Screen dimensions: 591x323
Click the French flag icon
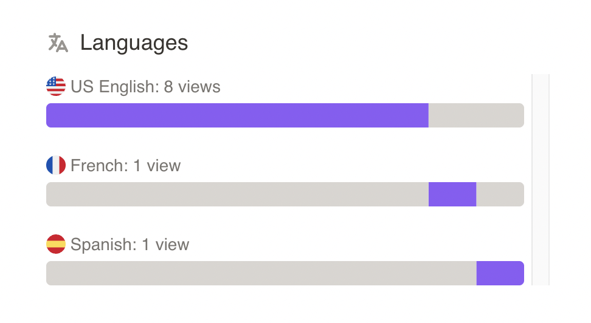coord(56,165)
